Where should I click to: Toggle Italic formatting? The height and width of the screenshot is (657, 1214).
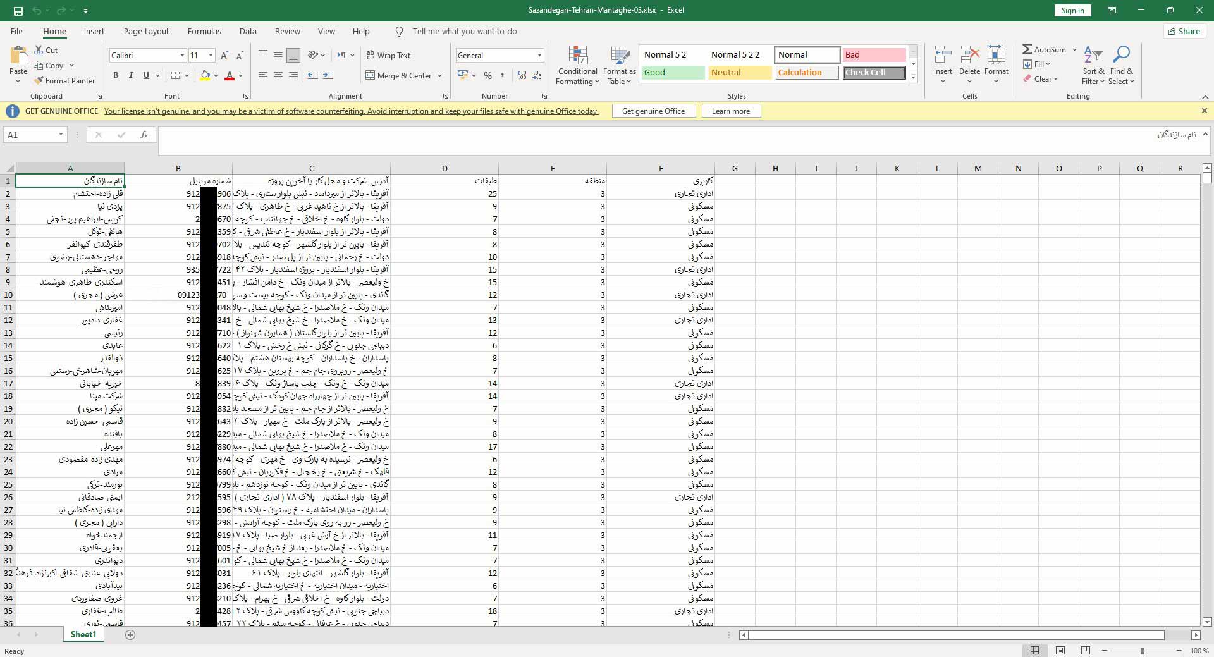(131, 75)
